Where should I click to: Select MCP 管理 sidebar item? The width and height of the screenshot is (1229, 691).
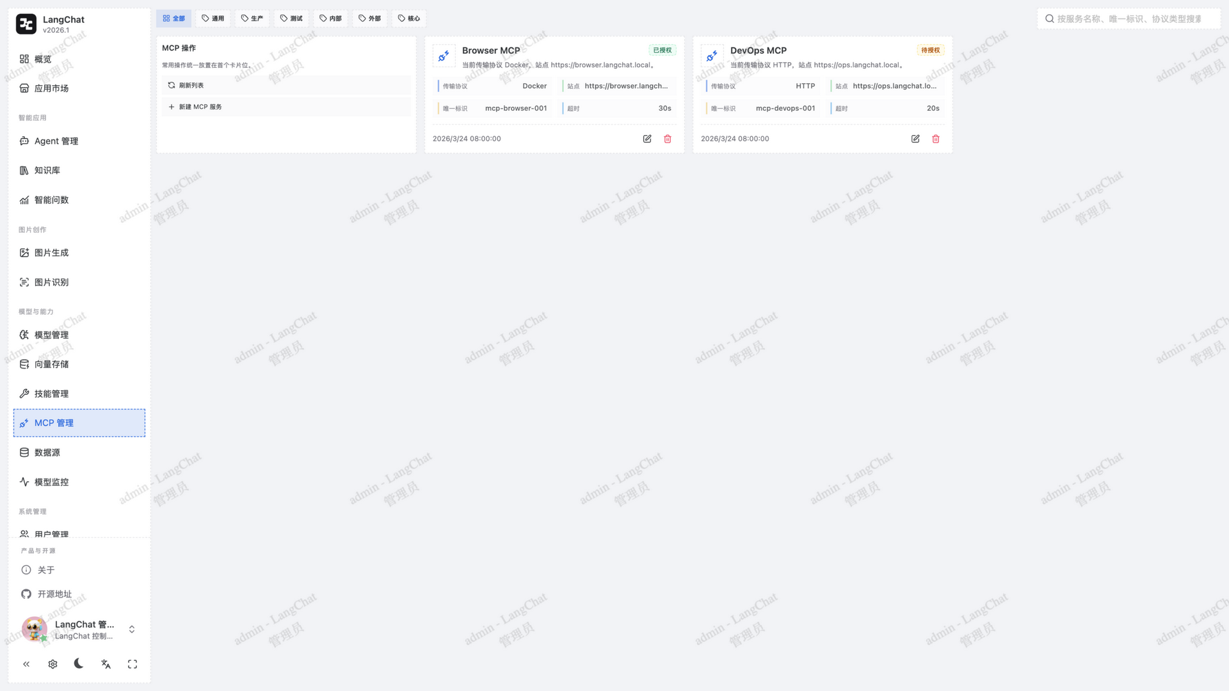point(79,423)
